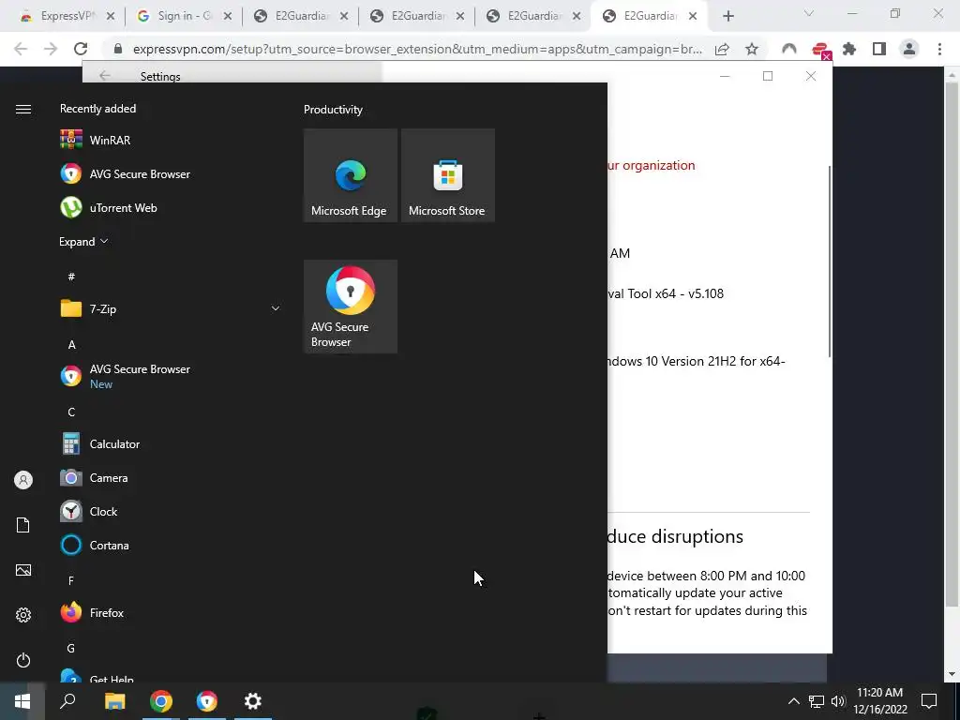The image size is (960, 720).
Task: Switch to the Sign in Google tab
Action: (184, 16)
